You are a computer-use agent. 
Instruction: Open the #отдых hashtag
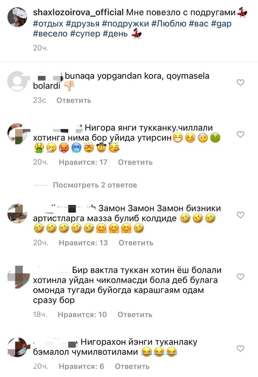point(48,24)
